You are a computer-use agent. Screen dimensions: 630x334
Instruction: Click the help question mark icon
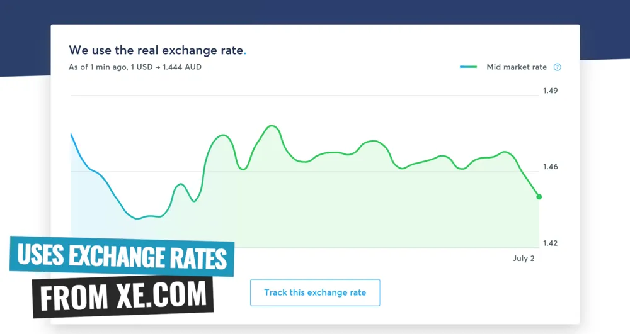coord(557,67)
